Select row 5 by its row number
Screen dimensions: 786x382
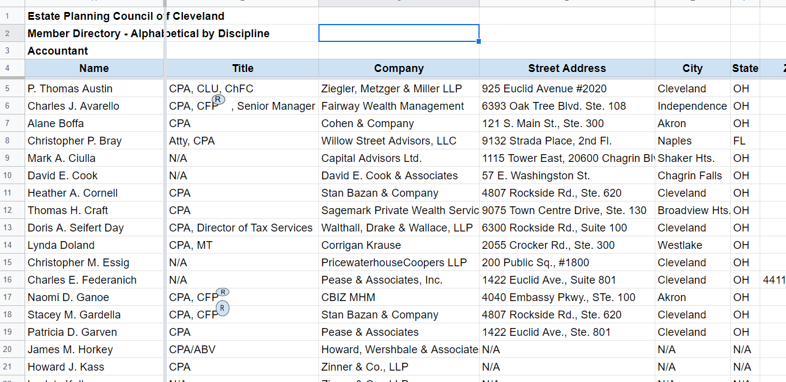[7, 89]
